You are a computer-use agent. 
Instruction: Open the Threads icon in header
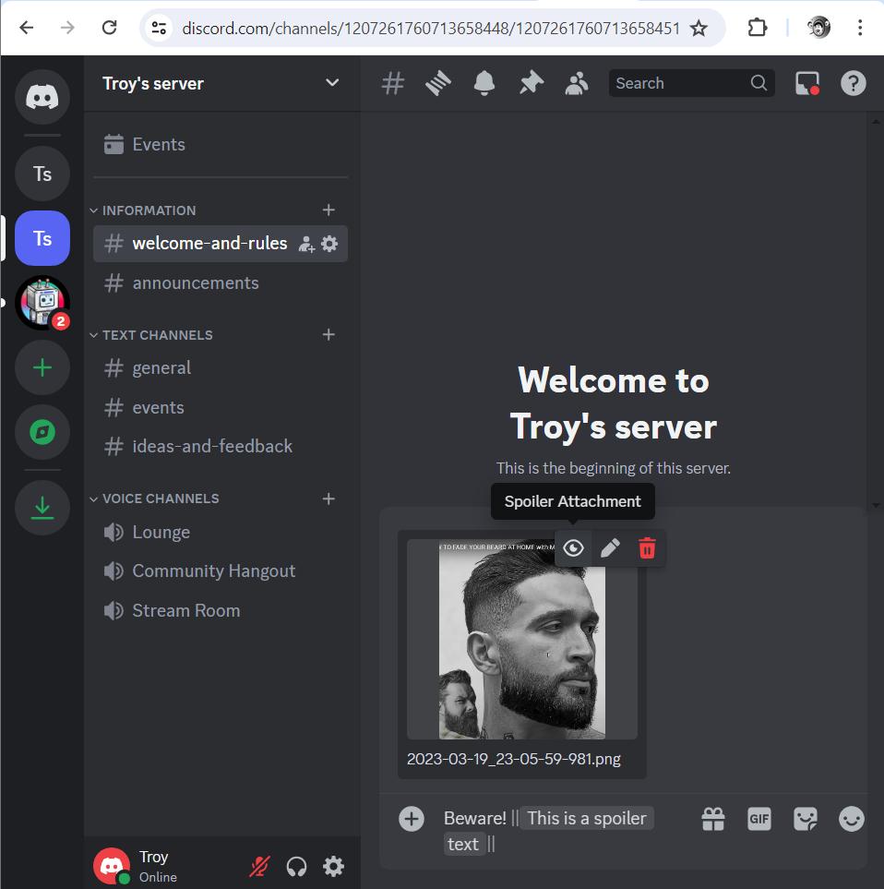(x=438, y=83)
